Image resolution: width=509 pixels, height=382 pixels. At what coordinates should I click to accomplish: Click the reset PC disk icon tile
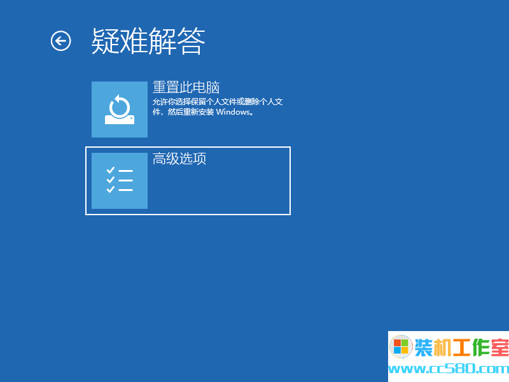(x=120, y=110)
